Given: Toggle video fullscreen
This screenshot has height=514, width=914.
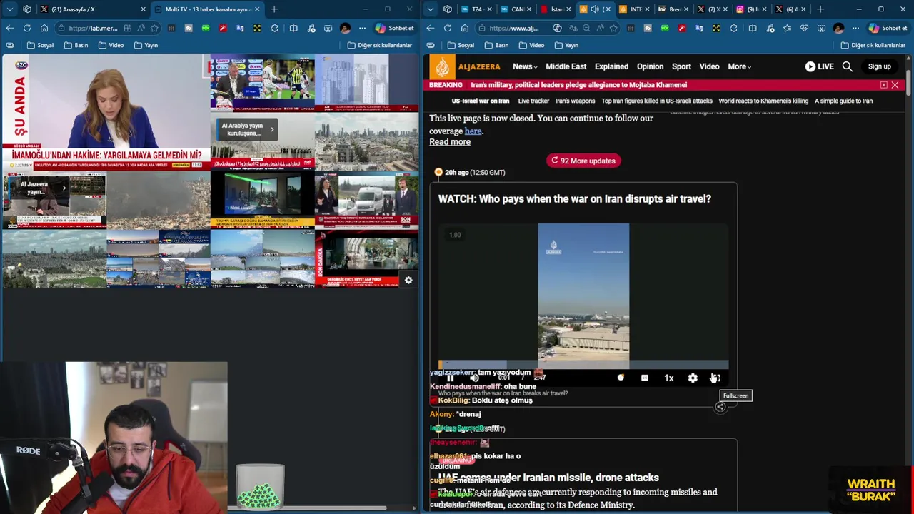Looking at the screenshot, I should coord(715,378).
